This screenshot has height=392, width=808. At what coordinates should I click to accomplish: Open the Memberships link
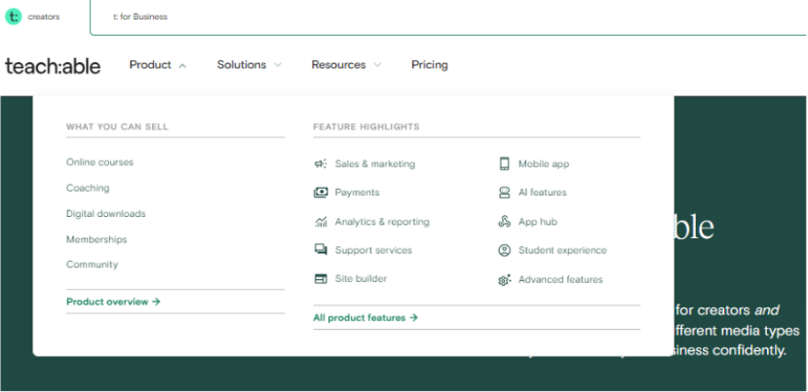[96, 239]
